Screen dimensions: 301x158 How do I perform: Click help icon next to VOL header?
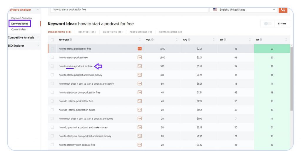152,40
